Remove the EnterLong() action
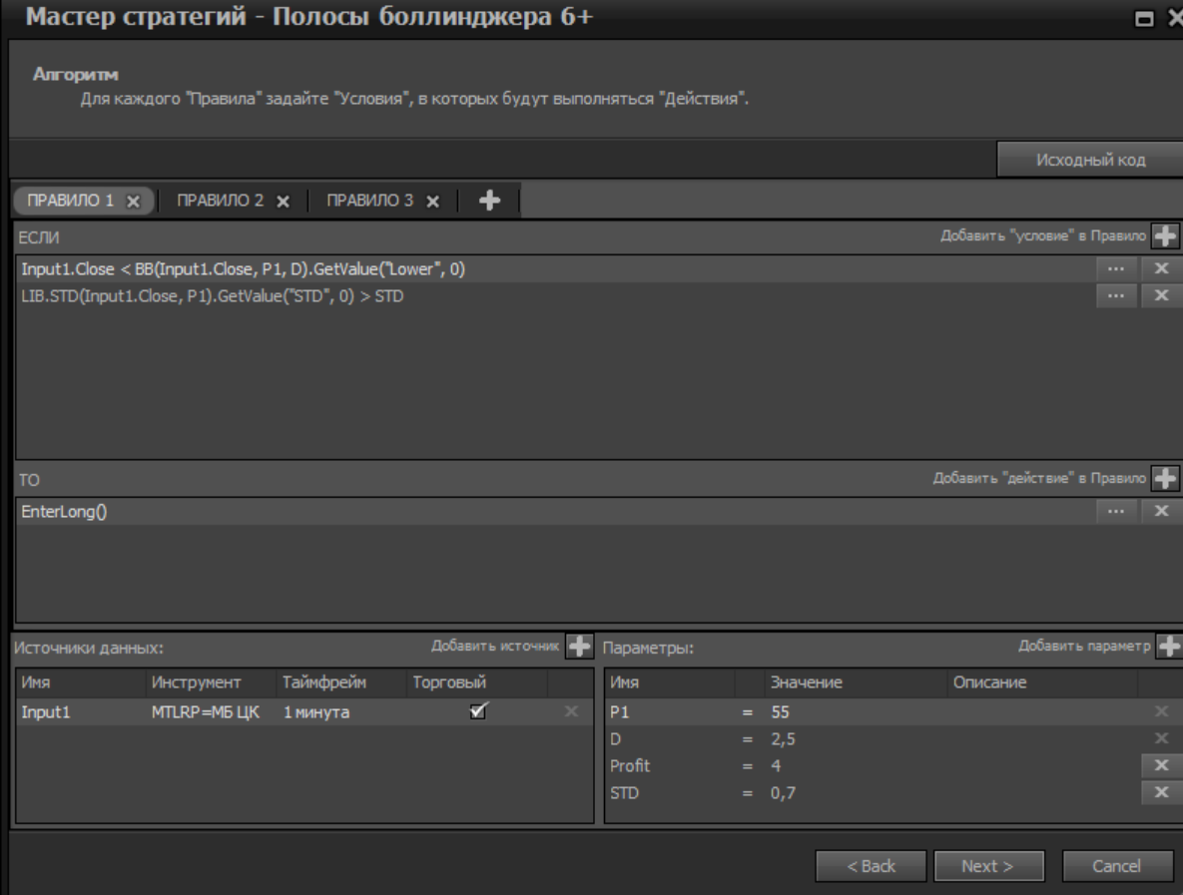This screenshot has height=895, width=1183. (x=1161, y=511)
